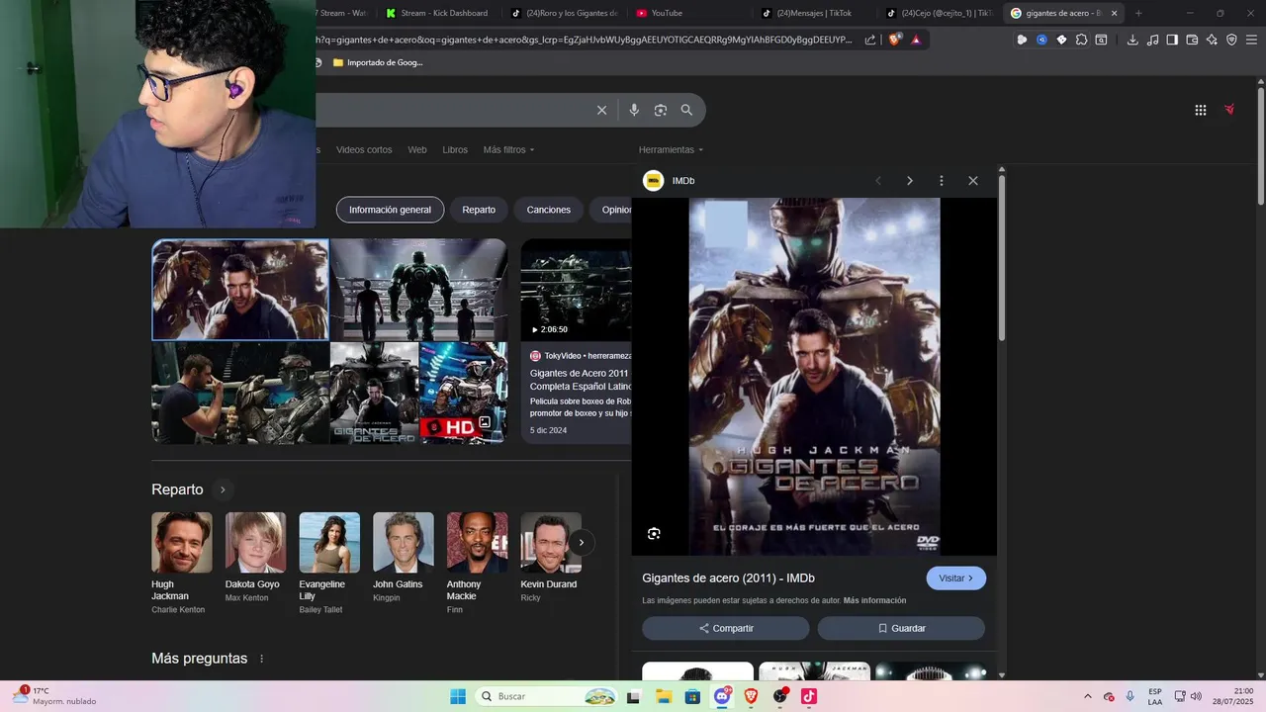The width and height of the screenshot is (1266, 712).
Task: Open Anthony Mackie cast photo
Action: tap(477, 542)
